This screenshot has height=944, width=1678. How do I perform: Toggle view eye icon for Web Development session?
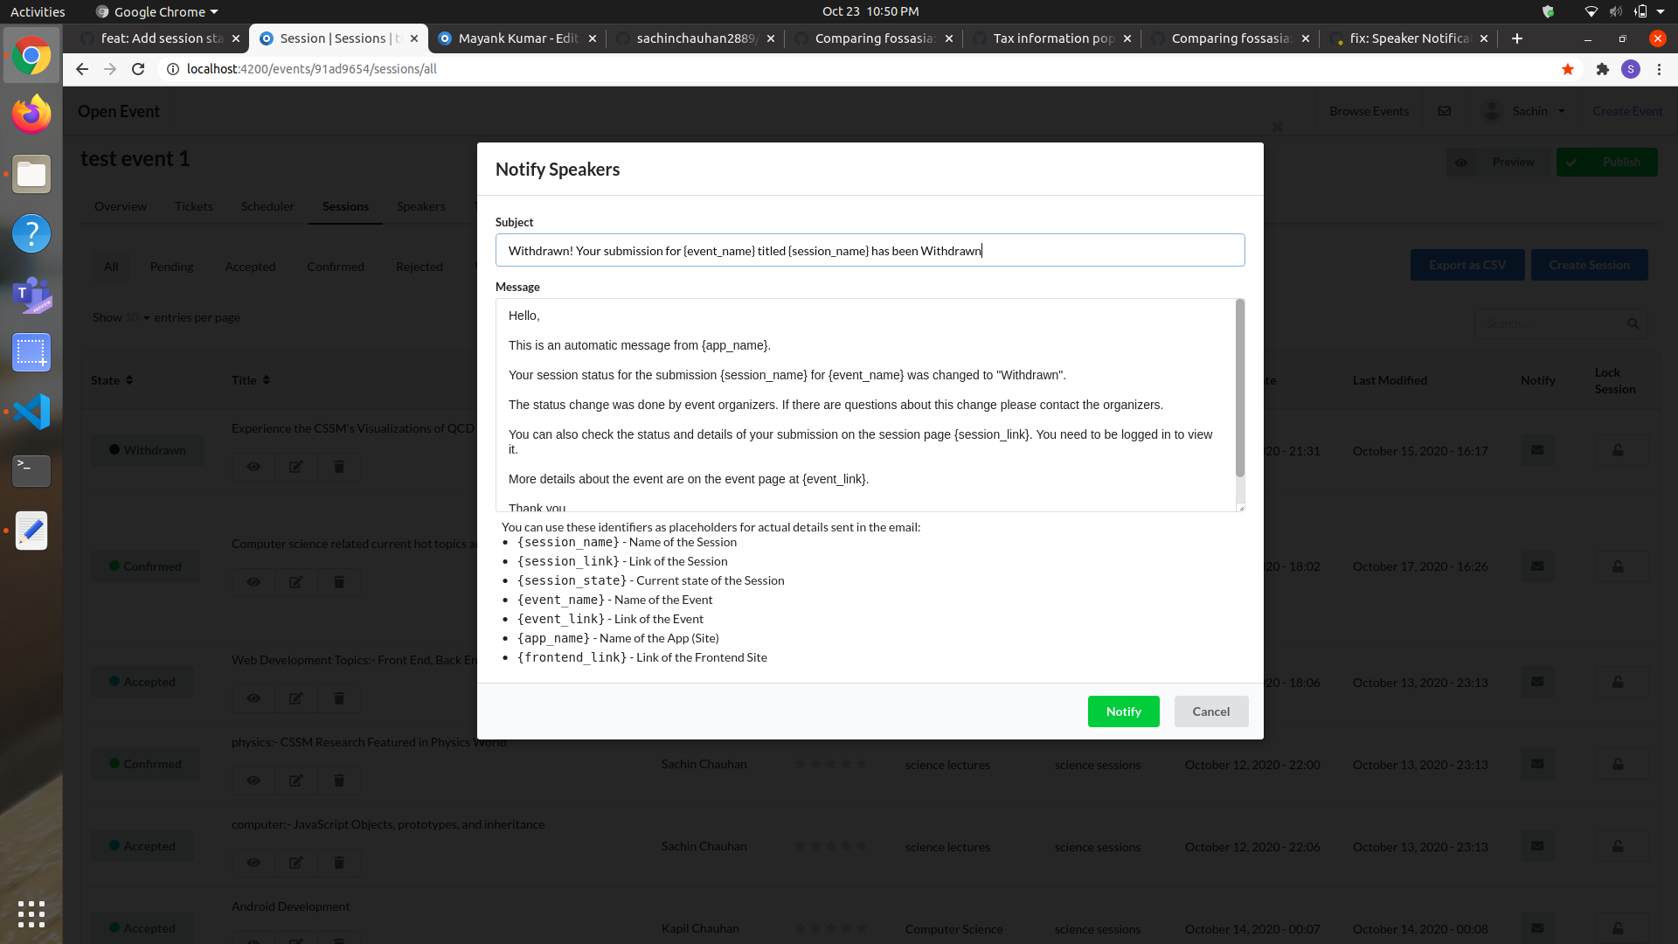pos(253,698)
